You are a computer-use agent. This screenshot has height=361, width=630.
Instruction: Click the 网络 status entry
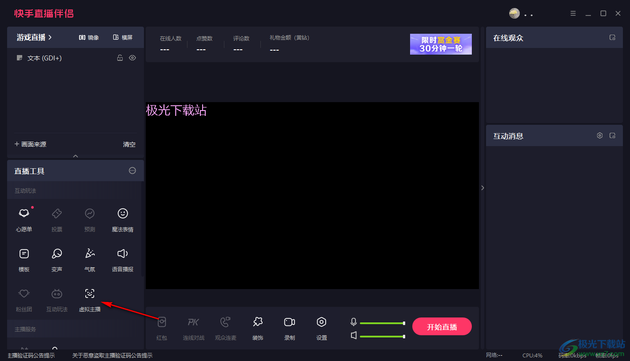[x=494, y=355]
